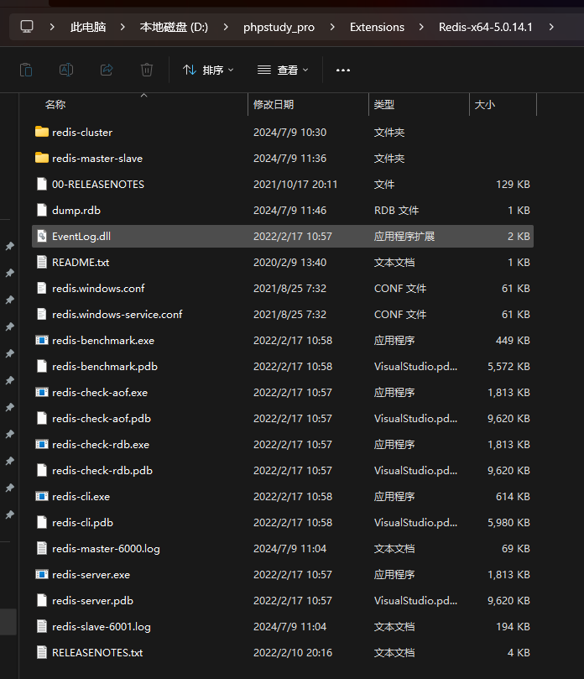Click the redis-cli.pdb file icon

(42, 522)
